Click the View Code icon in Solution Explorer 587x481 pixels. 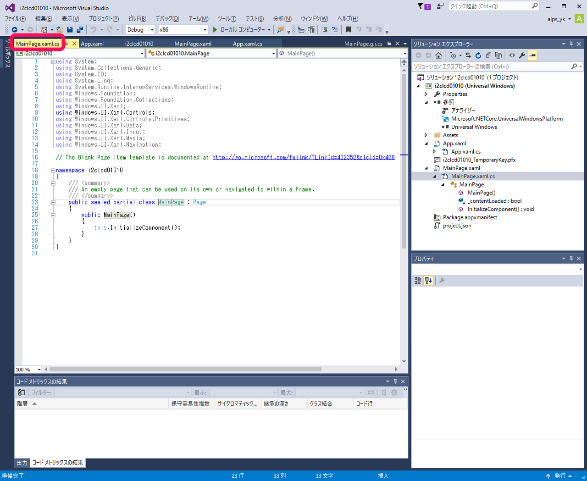pos(512,55)
